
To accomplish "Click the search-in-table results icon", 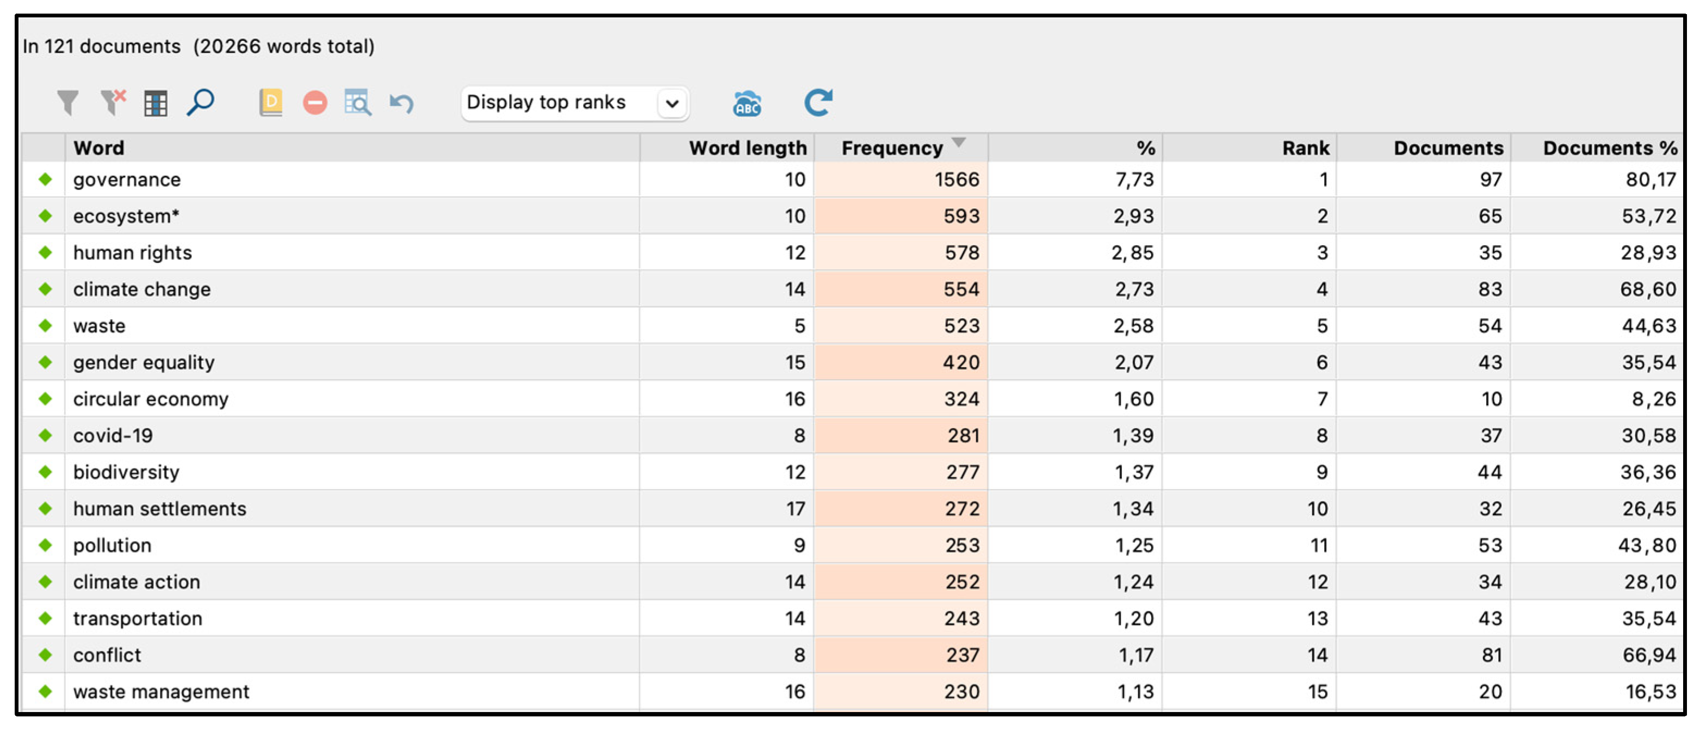I will point(358,103).
